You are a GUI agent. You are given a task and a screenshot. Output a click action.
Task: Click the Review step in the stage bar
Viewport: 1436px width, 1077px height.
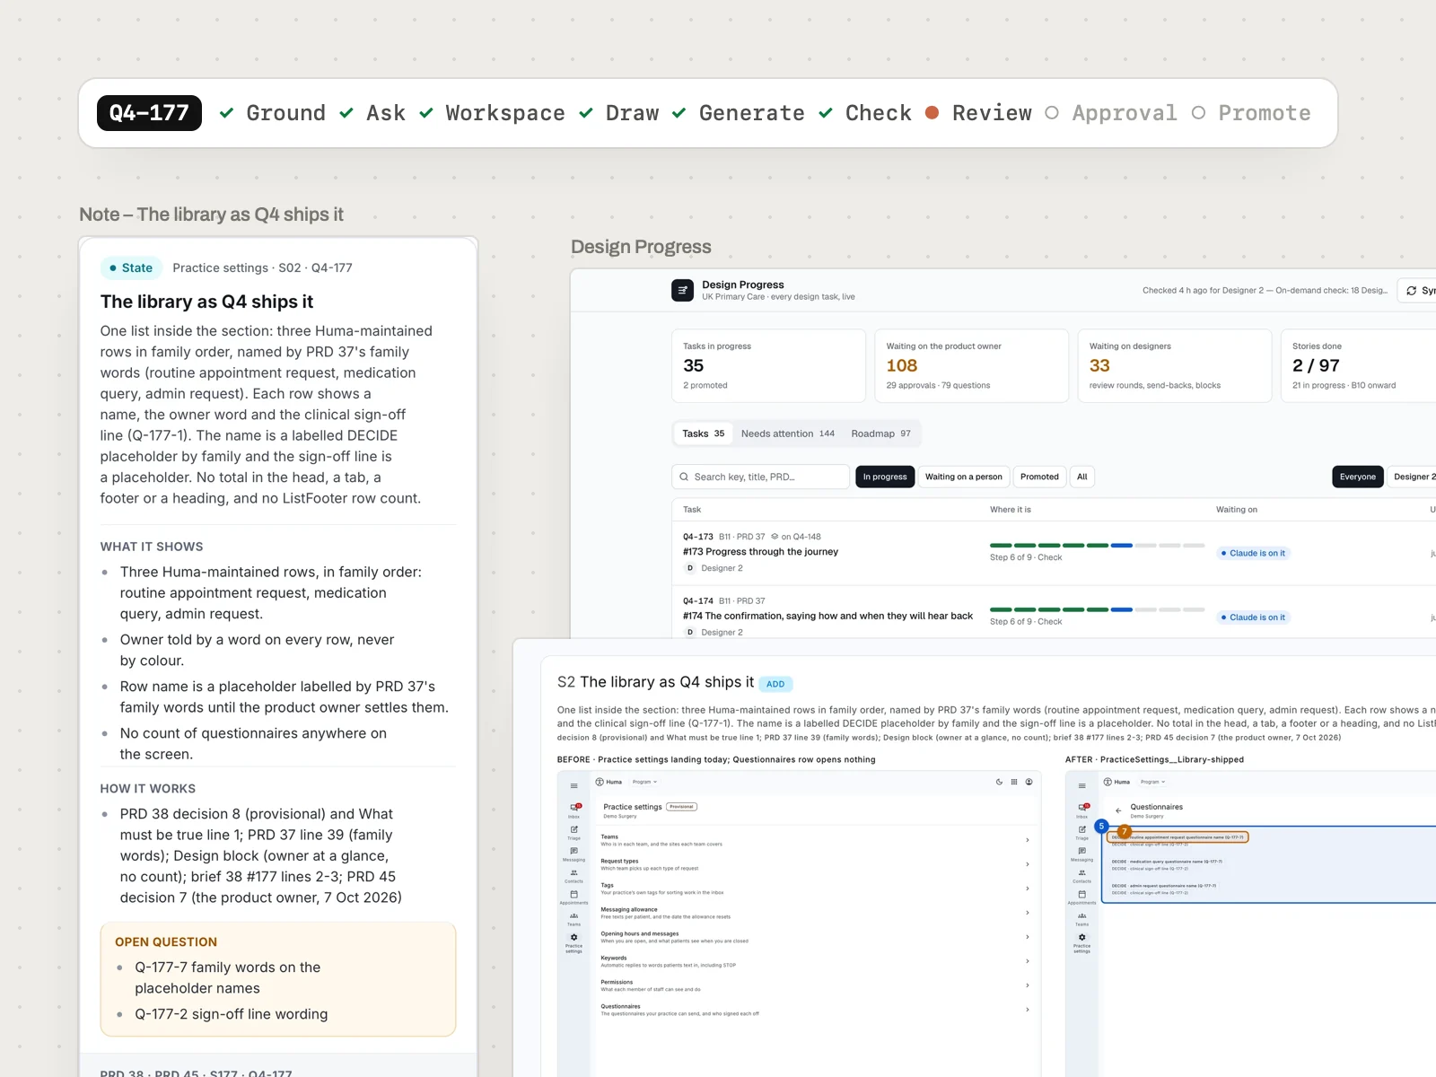(x=978, y=113)
